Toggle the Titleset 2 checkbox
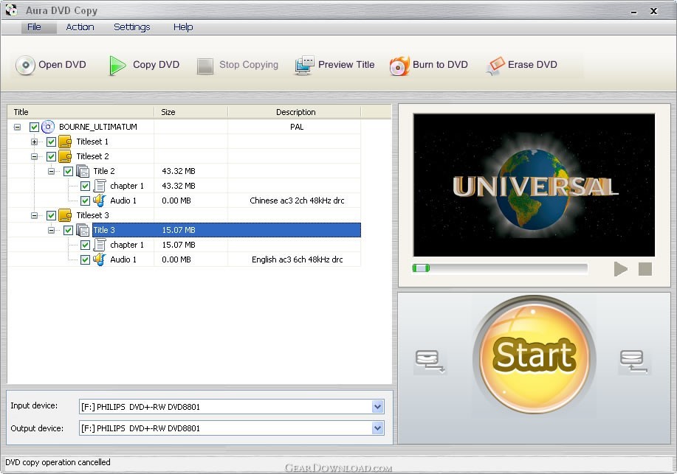The width and height of the screenshot is (677, 474). coord(51,156)
